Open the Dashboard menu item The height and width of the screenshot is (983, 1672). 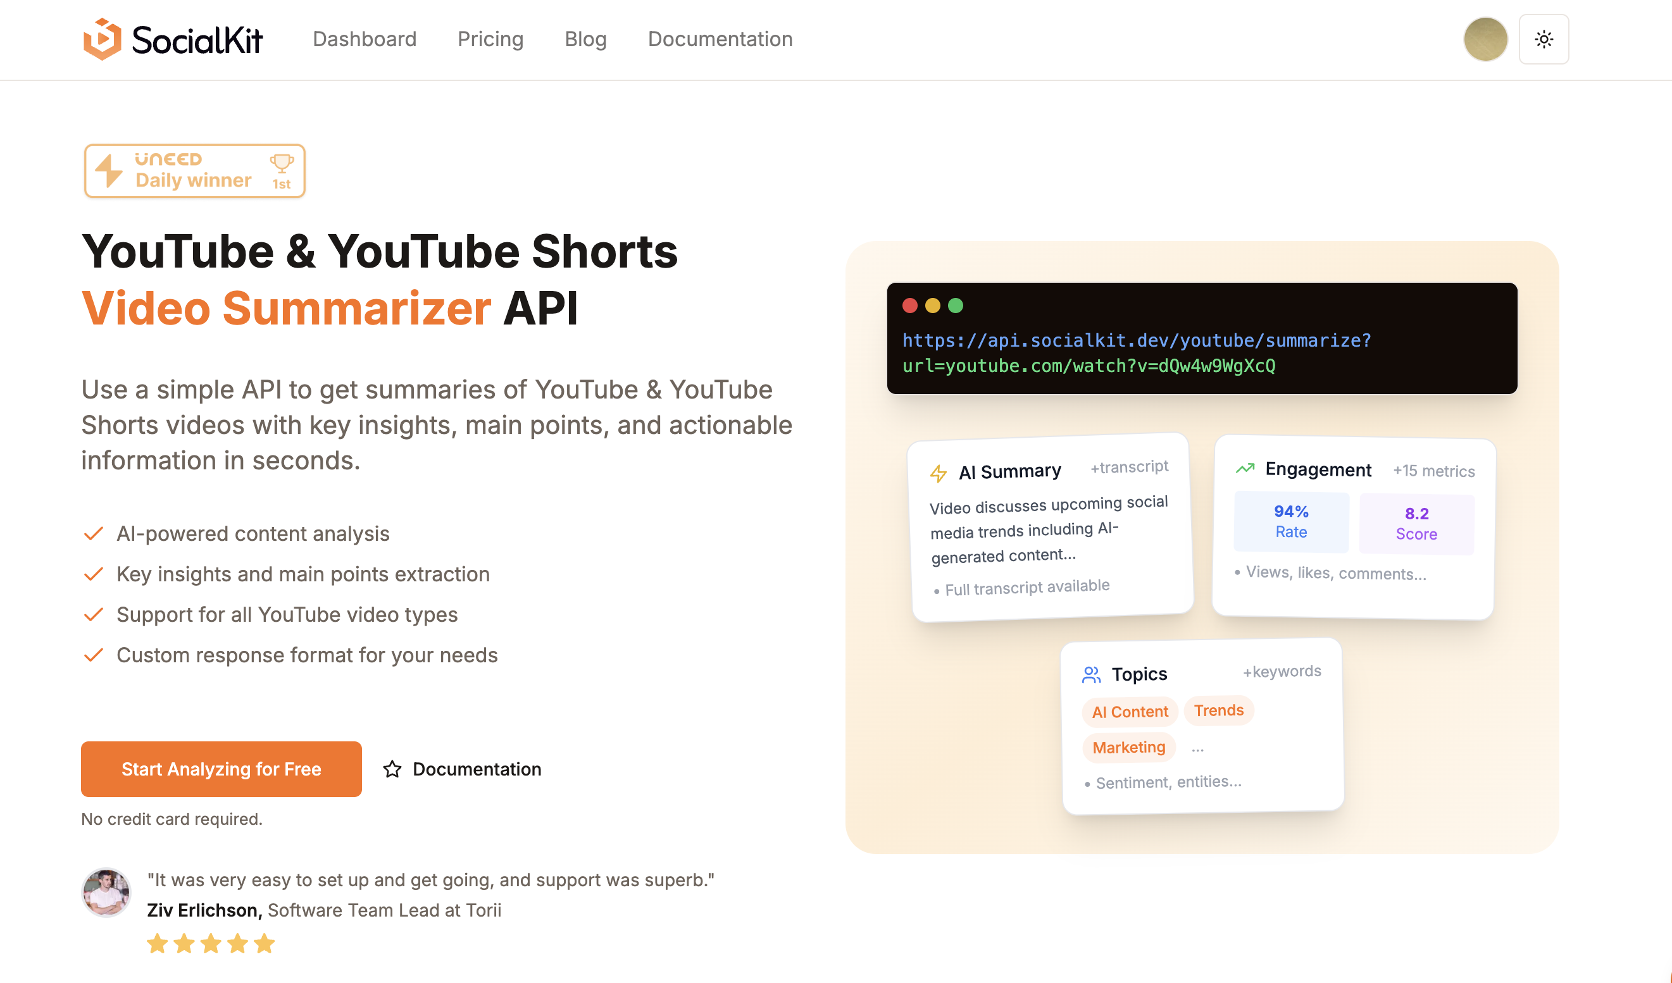[x=365, y=39]
